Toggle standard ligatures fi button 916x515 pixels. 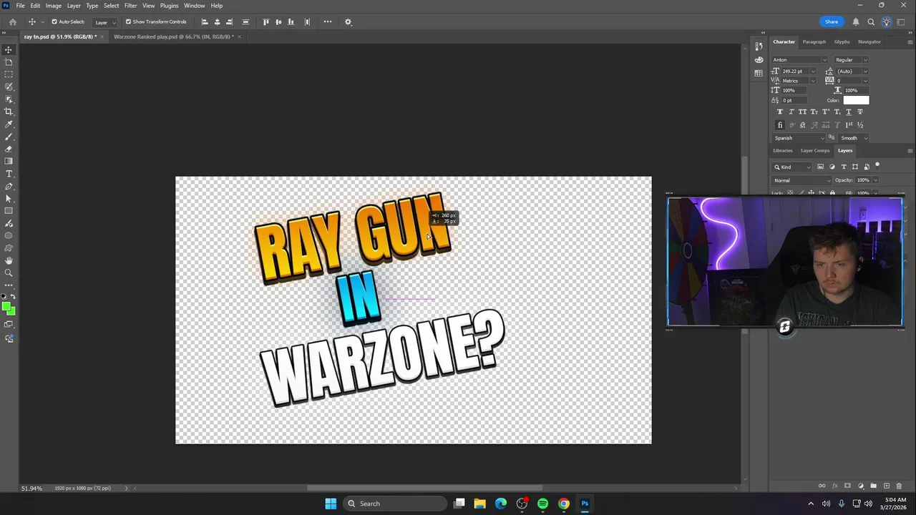tap(780, 125)
